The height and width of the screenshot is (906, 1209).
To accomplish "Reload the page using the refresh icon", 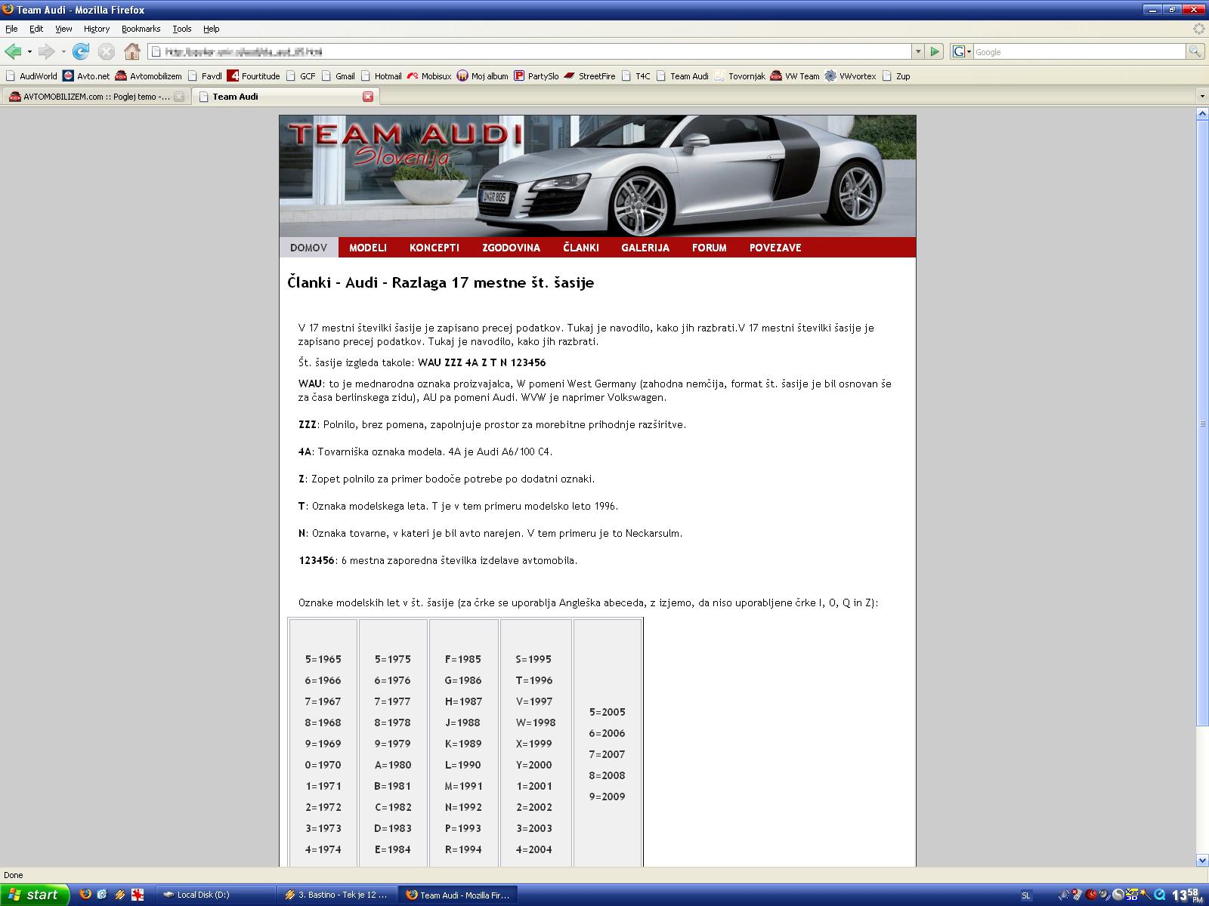I will 81,51.
